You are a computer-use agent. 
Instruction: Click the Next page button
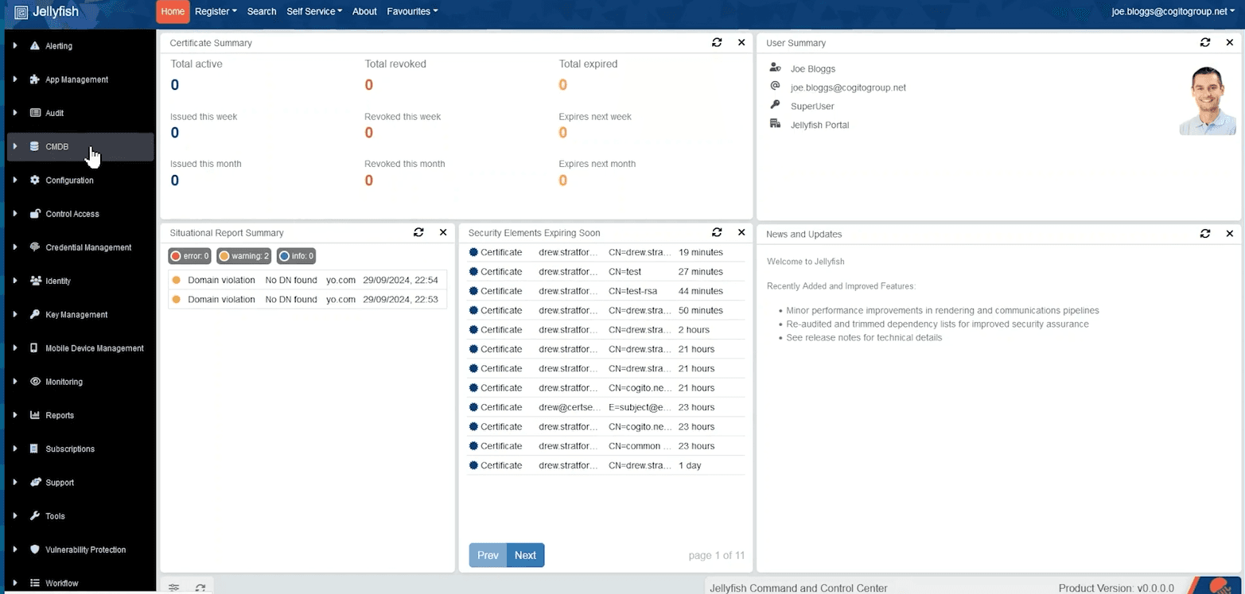point(525,555)
